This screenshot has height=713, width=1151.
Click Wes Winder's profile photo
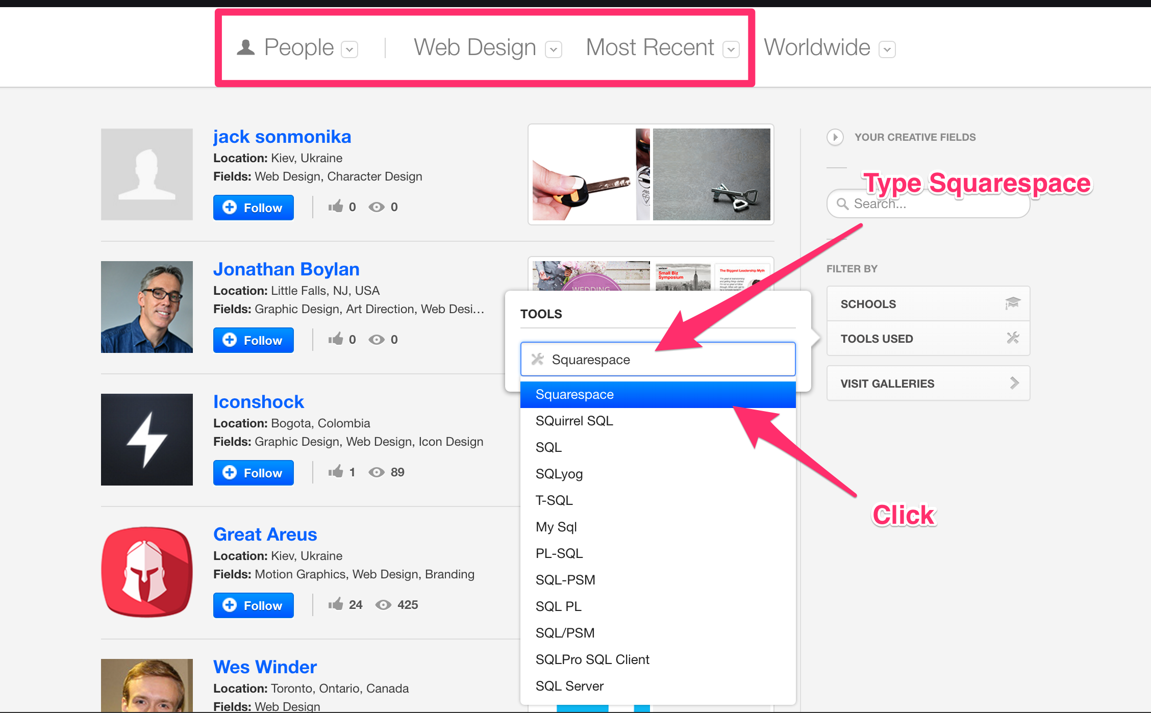point(147,685)
